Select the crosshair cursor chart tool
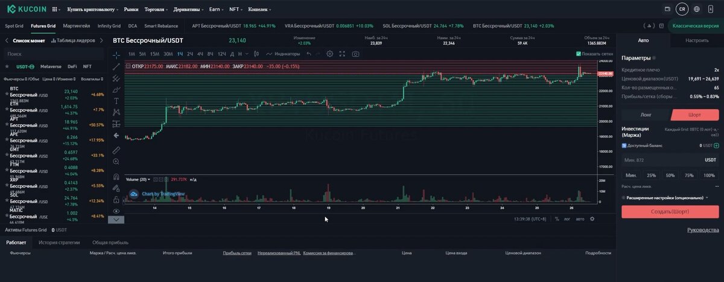Viewport: 724px width, 282px height. click(116, 55)
